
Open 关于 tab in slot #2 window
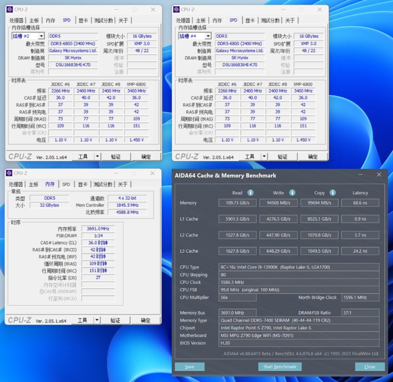tap(123, 21)
